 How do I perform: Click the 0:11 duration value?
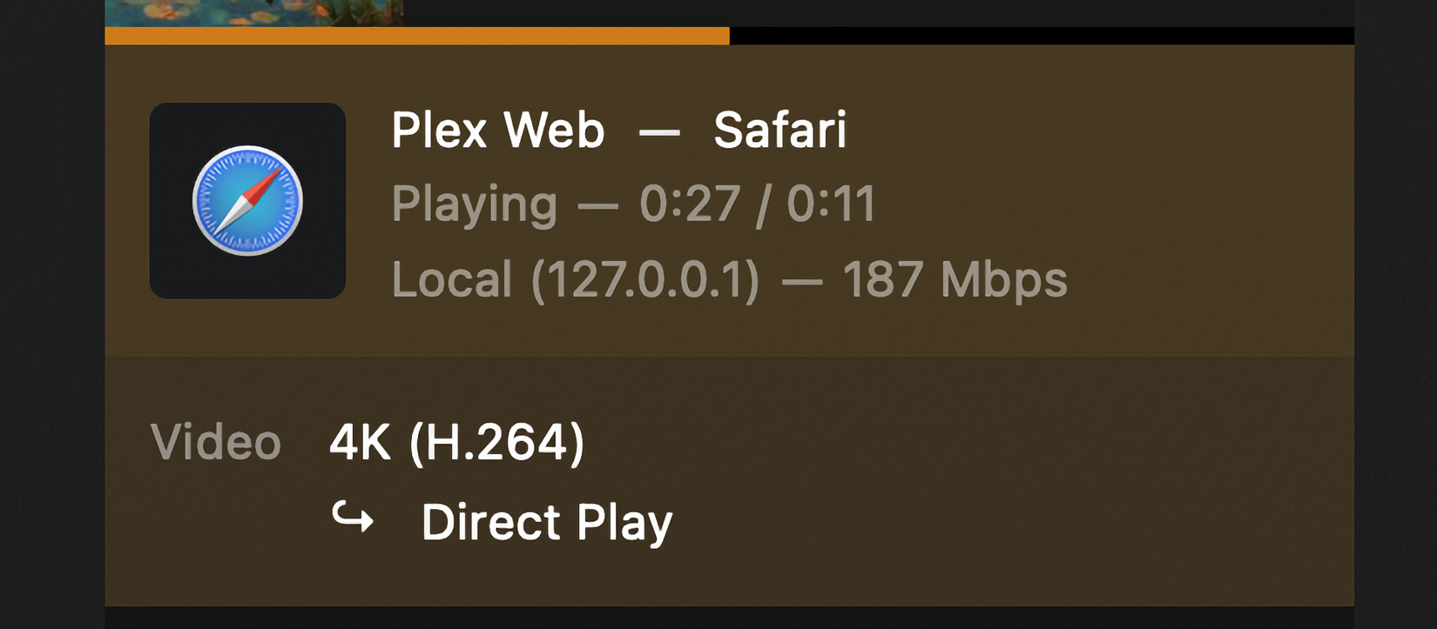pos(831,204)
